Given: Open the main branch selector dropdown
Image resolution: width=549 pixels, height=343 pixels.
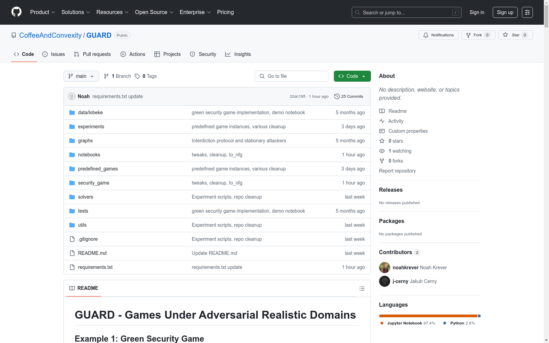Looking at the screenshot, I should [81, 76].
